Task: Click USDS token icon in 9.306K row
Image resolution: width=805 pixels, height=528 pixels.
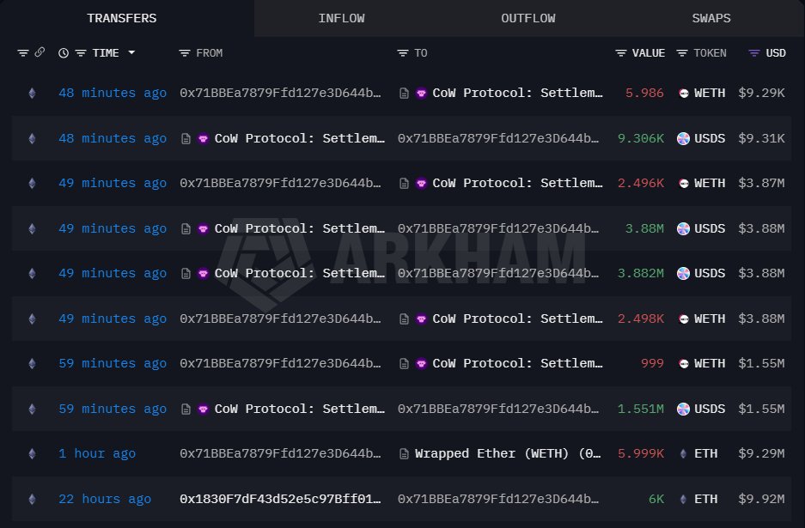Action: [683, 138]
